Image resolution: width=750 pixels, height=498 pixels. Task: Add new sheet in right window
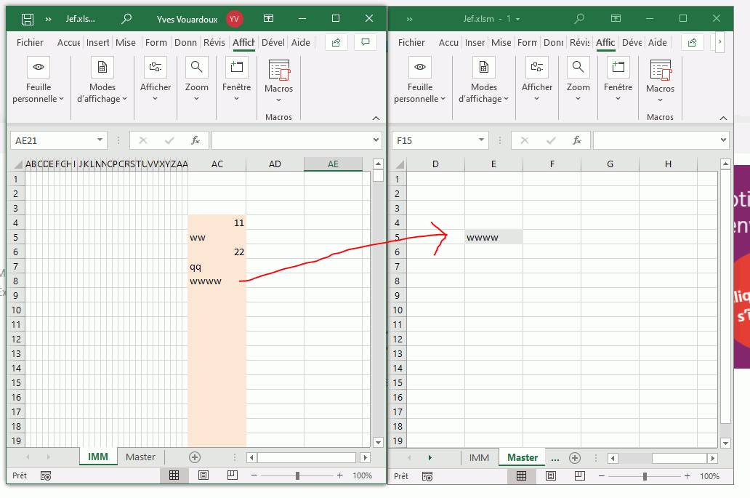tap(575, 458)
